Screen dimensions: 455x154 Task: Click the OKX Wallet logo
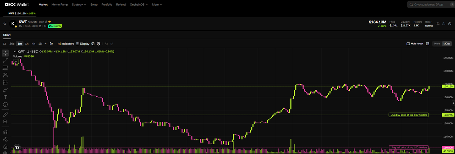point(17,5)
